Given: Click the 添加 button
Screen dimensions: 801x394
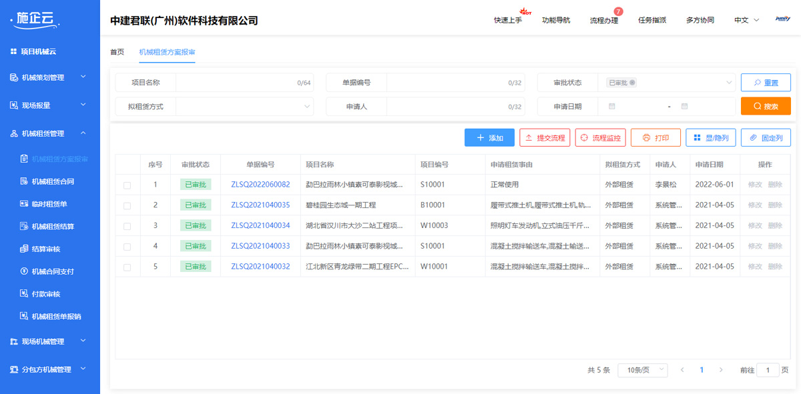Looking at the screenshot, I should coord(489,138).
